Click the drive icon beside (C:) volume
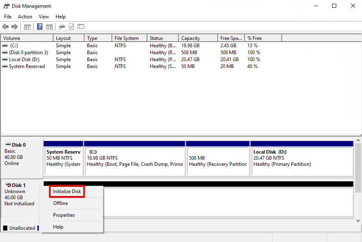The width and height of the screenshot is (362, 242). [x=5, y=46]
